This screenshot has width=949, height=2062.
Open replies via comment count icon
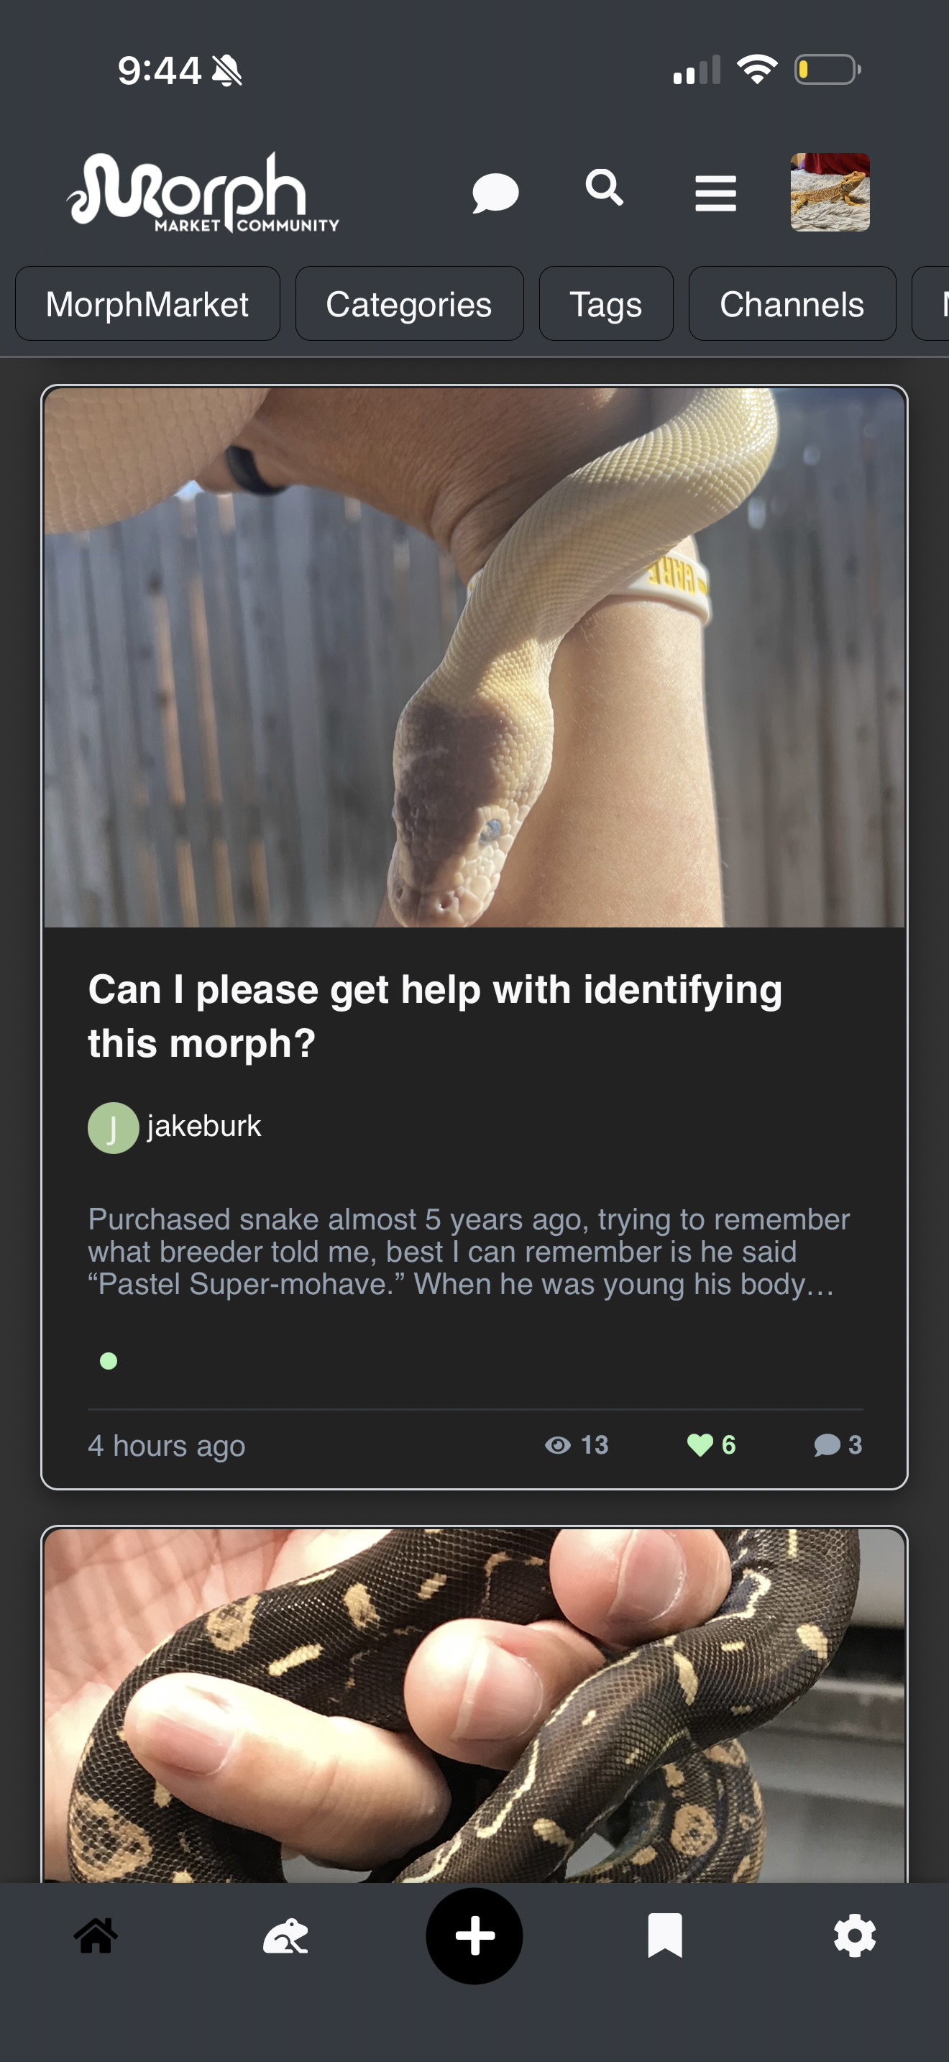coord(838,1445)
